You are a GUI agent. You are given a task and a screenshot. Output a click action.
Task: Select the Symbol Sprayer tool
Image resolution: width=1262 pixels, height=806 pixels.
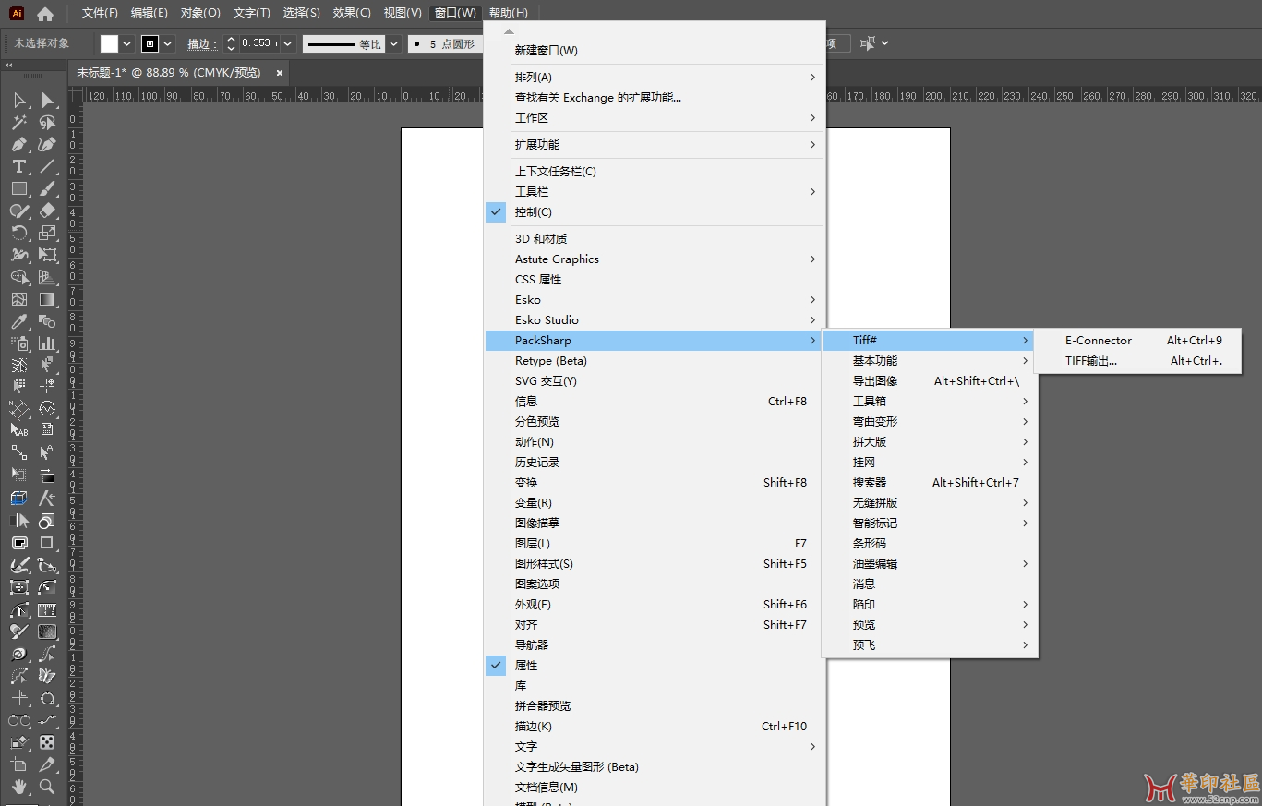[x=18, y=343]
